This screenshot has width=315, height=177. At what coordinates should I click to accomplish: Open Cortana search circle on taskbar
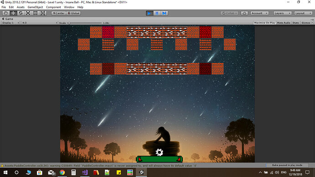(x=16, y=172)
